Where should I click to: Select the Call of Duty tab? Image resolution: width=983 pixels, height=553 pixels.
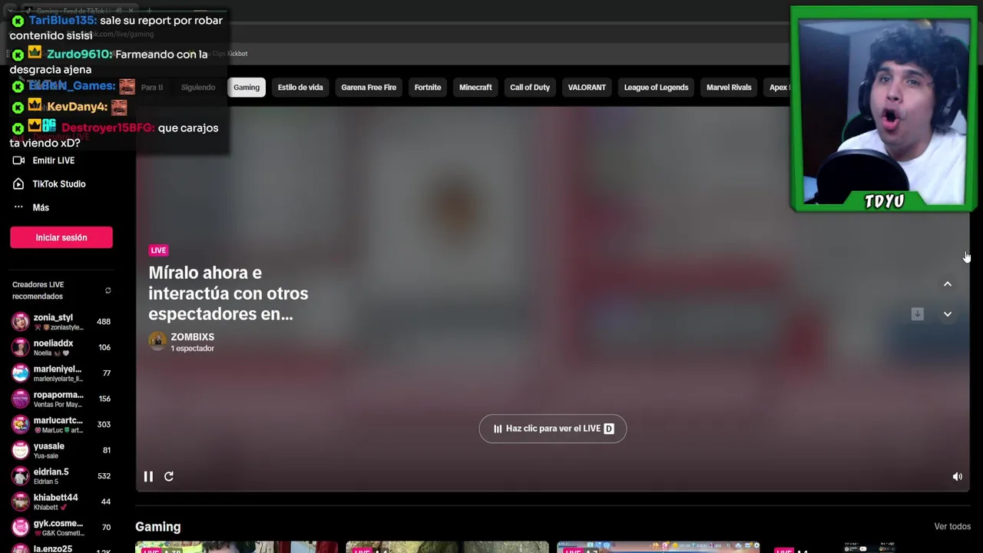point(530,88)
